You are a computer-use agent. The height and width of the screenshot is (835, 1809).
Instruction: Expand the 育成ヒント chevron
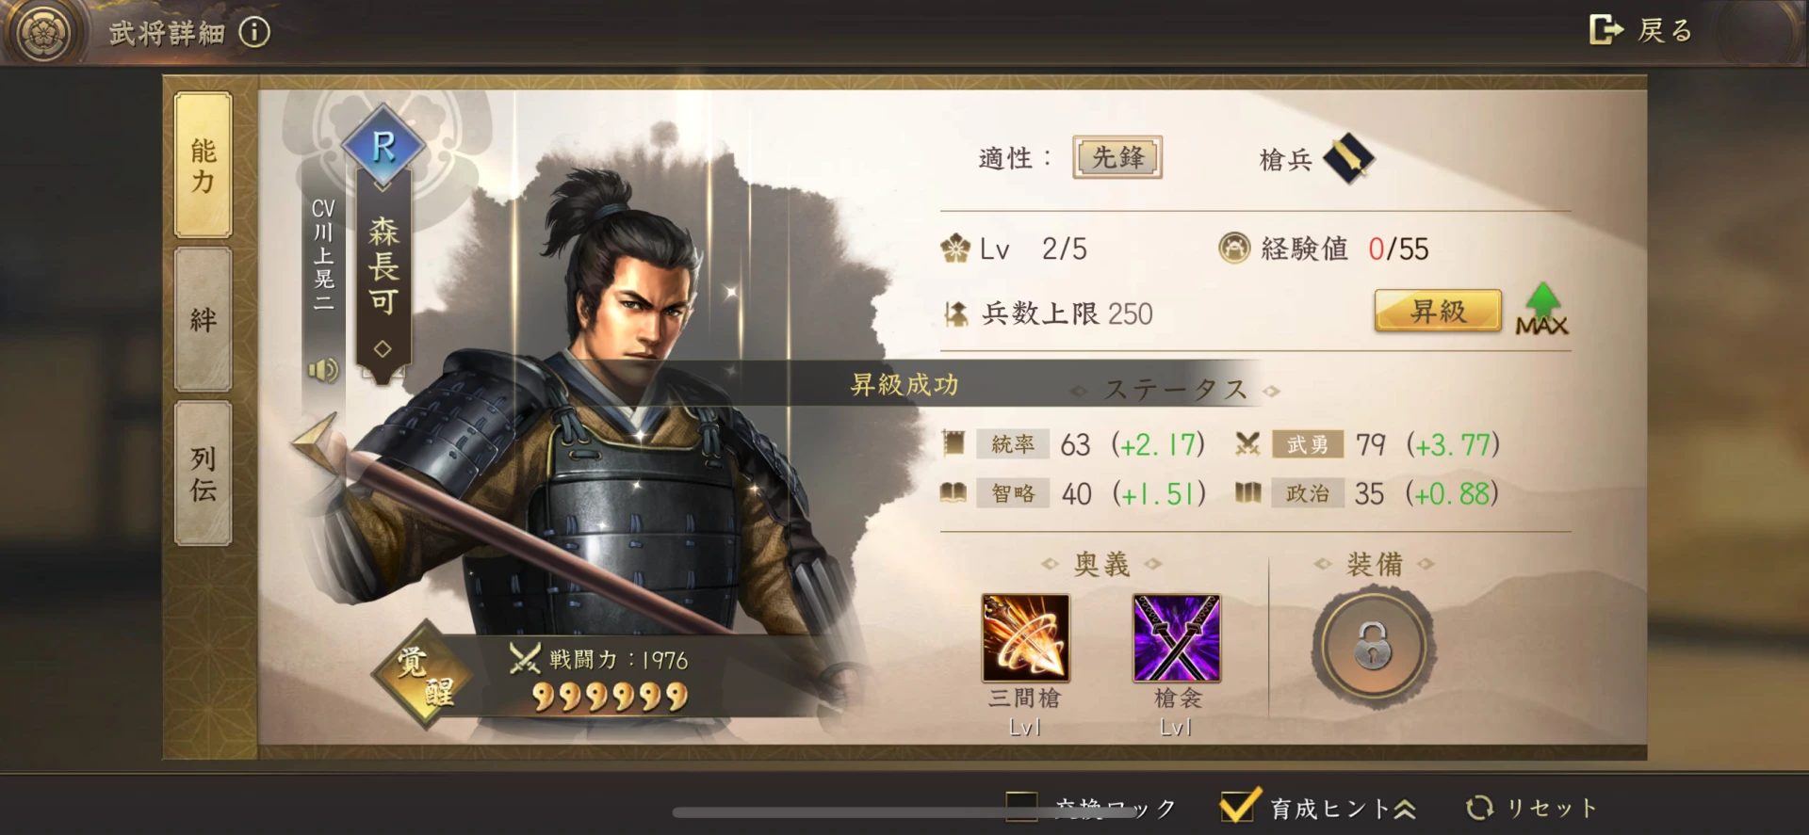click(1404, 808)
